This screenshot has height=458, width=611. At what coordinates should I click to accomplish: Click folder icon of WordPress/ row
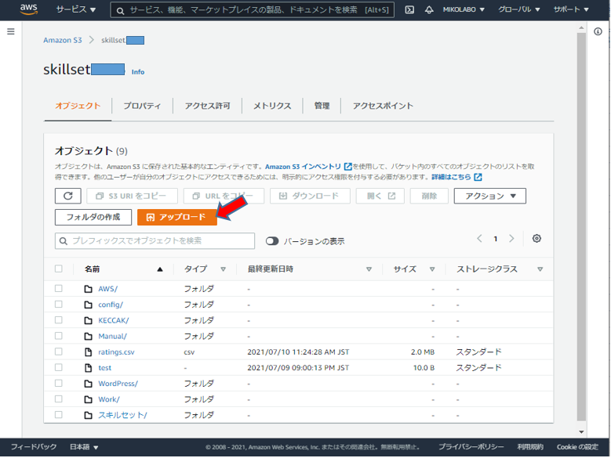coord(89,384)
